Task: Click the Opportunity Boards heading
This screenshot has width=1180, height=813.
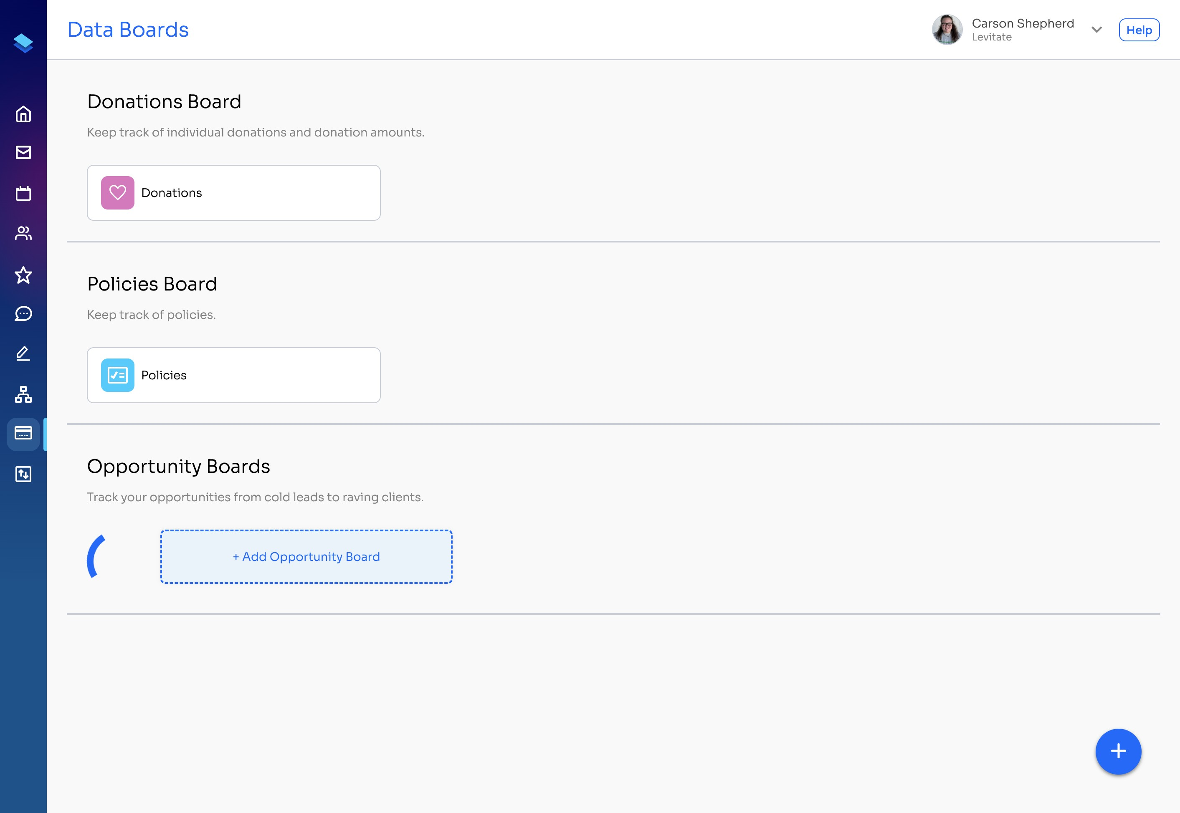Action: [178, 467]
